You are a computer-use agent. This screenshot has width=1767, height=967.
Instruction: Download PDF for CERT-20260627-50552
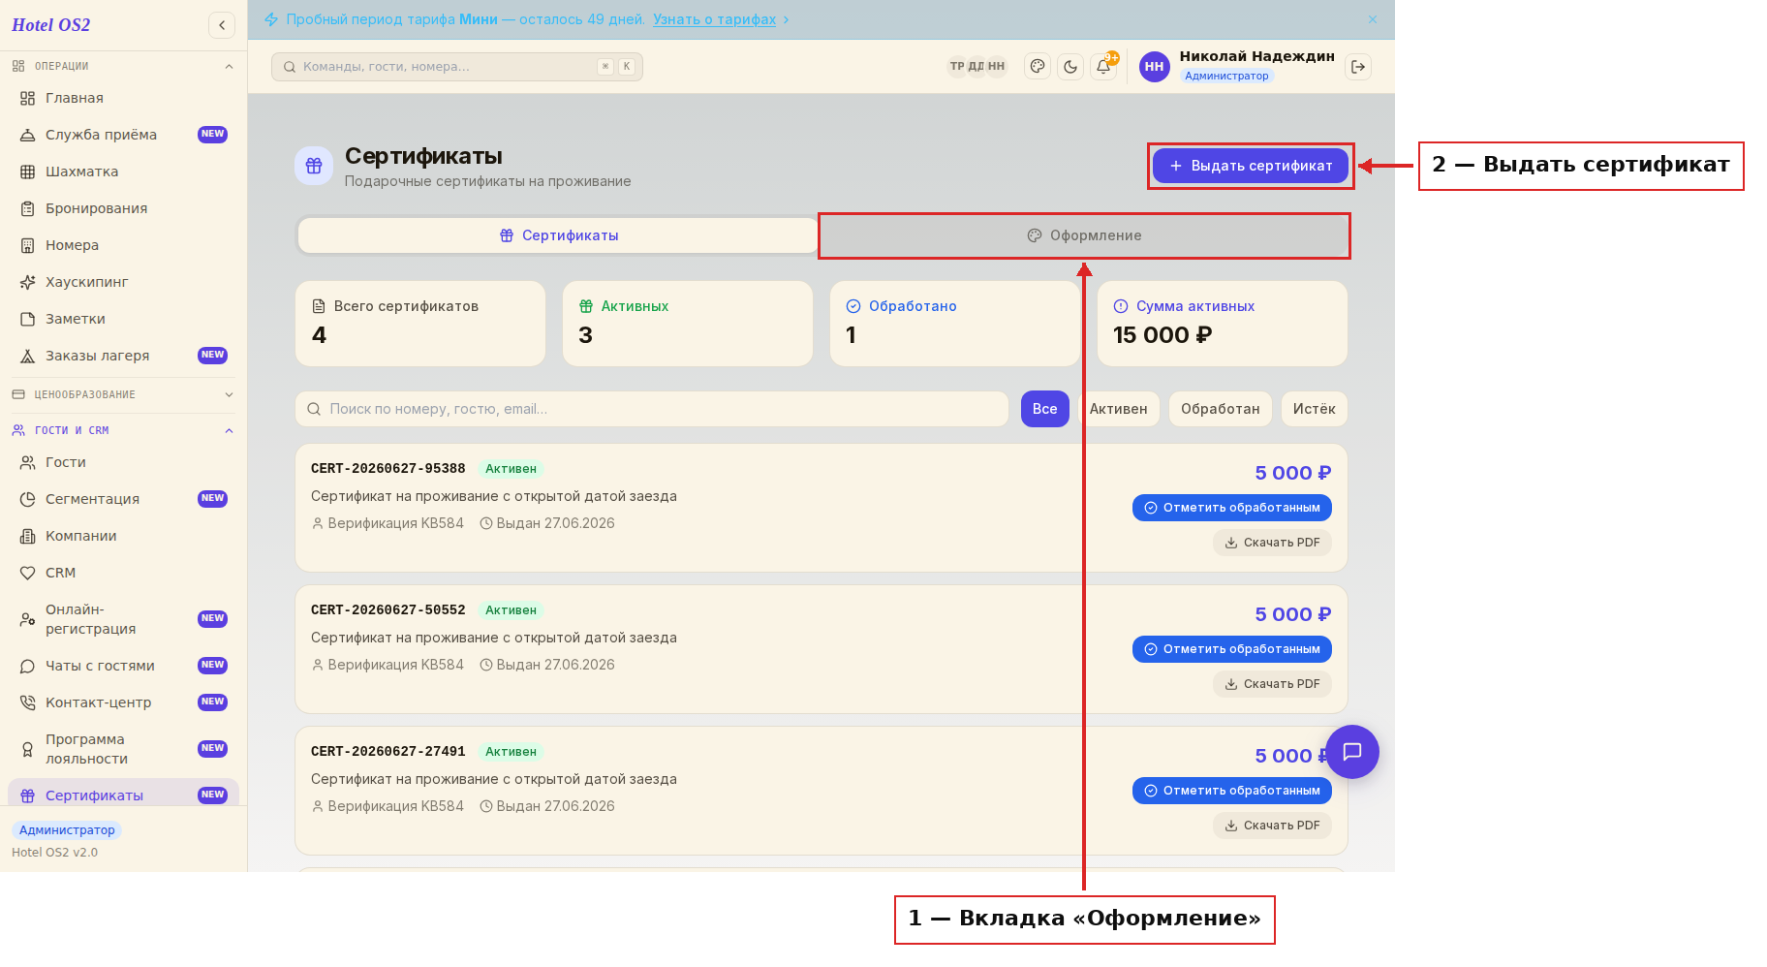click(x=1272, y=684)
